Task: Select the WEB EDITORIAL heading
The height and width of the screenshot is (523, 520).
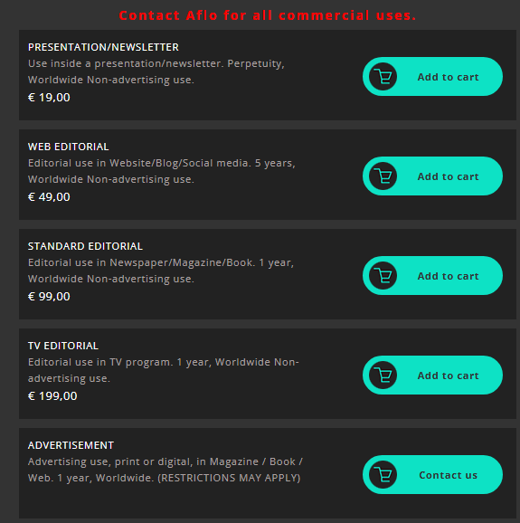Action: coord(69,147)
